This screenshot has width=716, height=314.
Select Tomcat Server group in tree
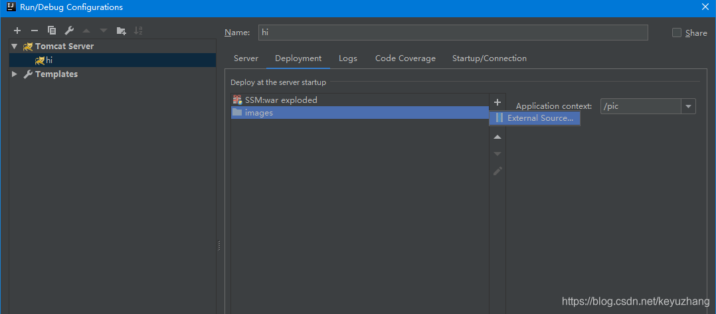(x=64, y=46)
